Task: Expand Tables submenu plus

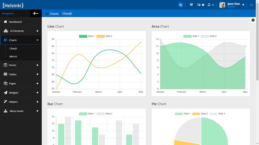Action: pos(37,74)
